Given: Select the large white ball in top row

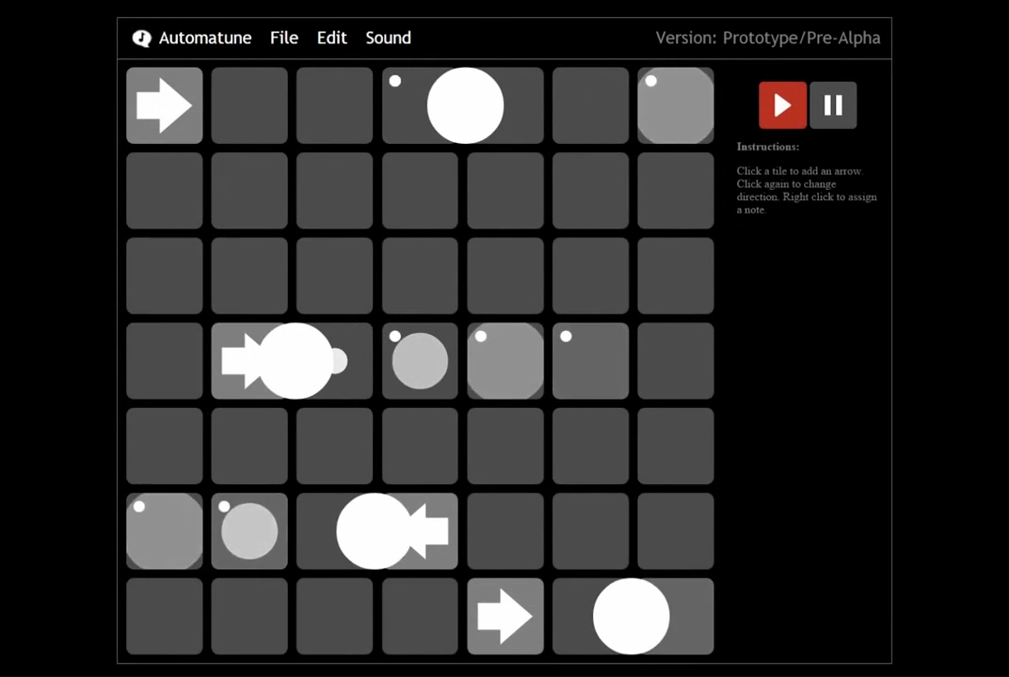Looking at the screenshot, I should [x=465, y=105].
